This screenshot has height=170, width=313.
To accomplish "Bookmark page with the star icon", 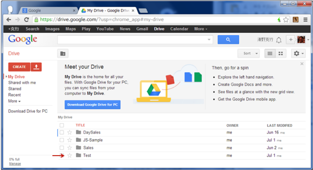I will tap(286, 20).
